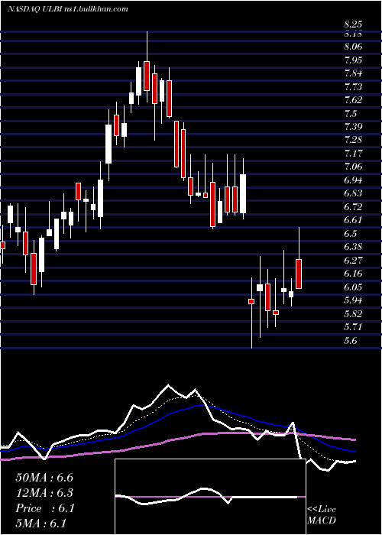This screenshot has height=535, width=382.
Task: Select the 5.82 price label
Action: point(353,313)
